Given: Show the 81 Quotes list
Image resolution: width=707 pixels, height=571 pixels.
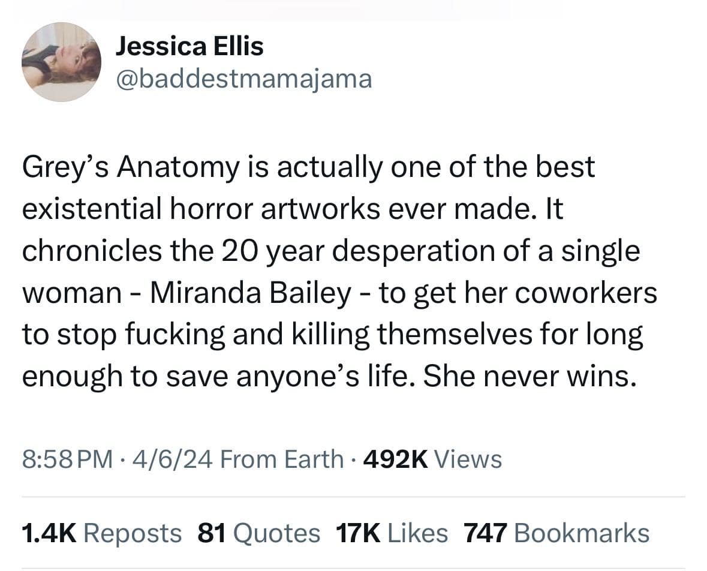Looking at the screenshot, I should (x=258, y=533).
